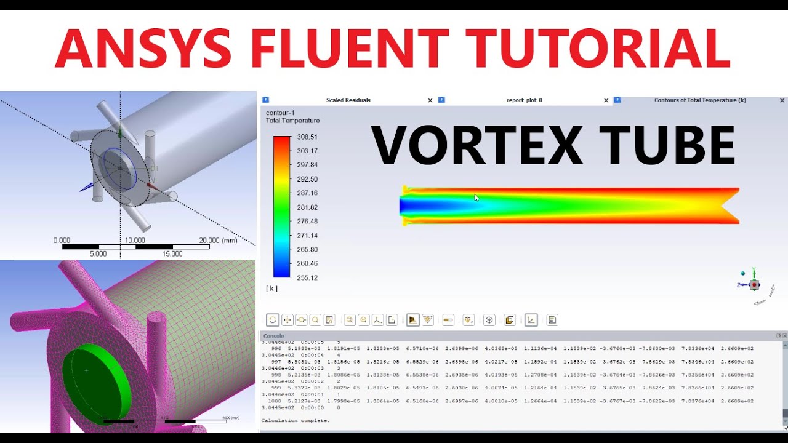Select the pan view tool
The image size is (788, 443).
[287, 320]
